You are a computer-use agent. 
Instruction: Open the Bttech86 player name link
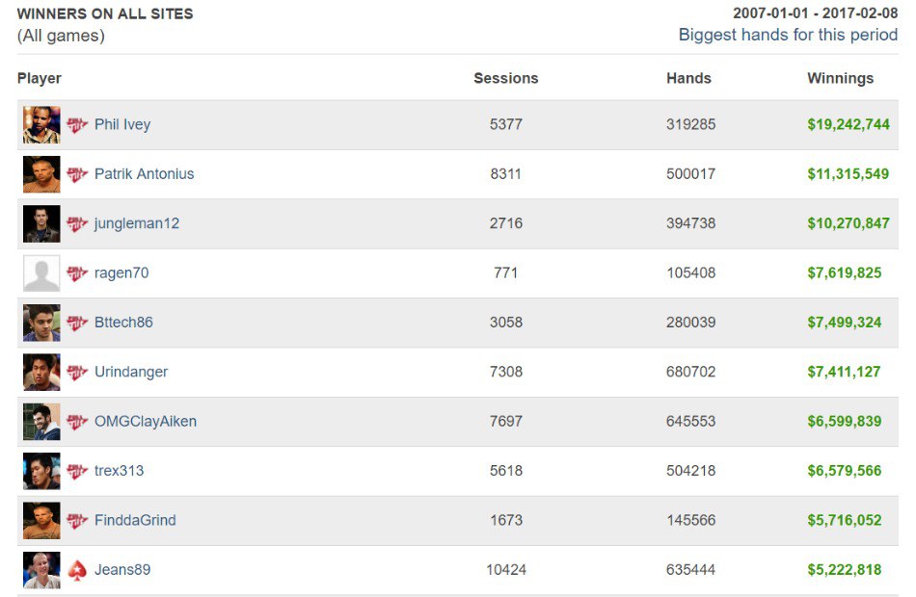coord(123,323)
